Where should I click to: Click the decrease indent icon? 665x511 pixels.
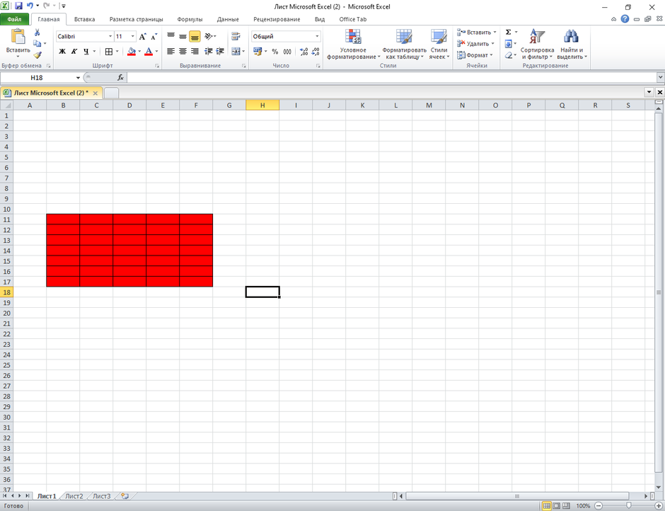(208, 52)
